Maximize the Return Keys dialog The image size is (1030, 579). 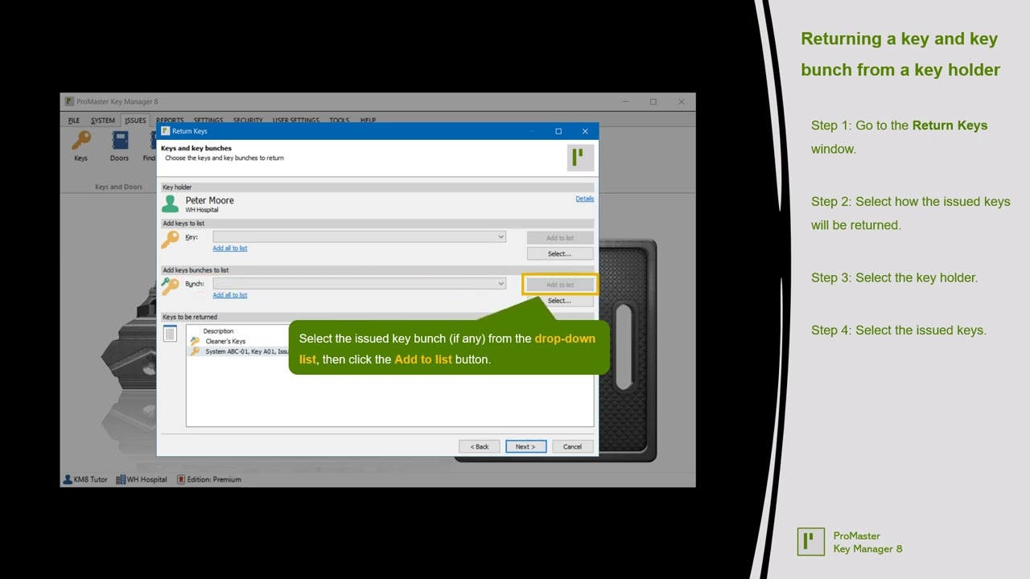point(558,131)
